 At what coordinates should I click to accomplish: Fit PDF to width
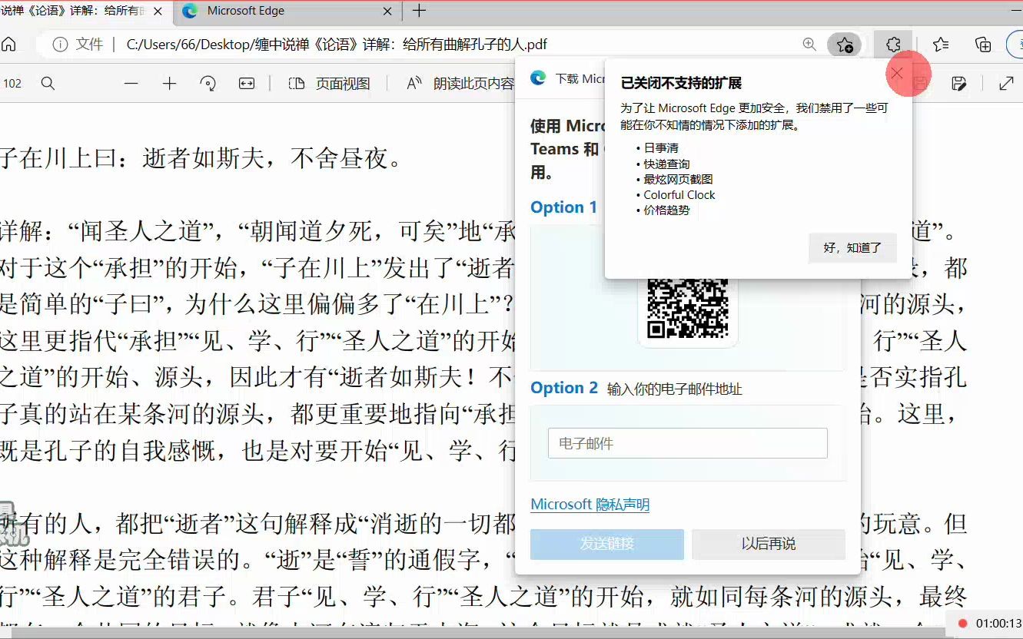tap(246, 84)
